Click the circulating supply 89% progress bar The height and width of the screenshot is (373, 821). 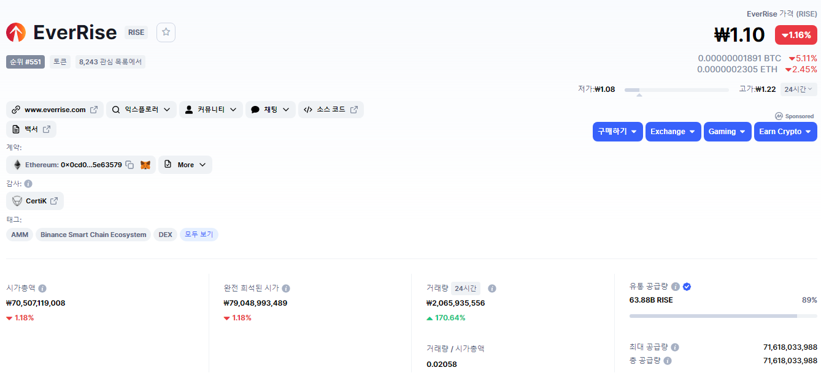tap(723, 316)
